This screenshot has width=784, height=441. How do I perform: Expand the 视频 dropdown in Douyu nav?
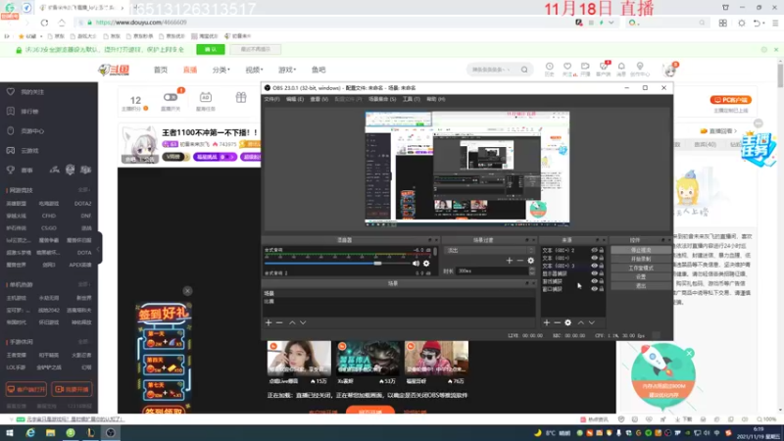click(254, 70)
